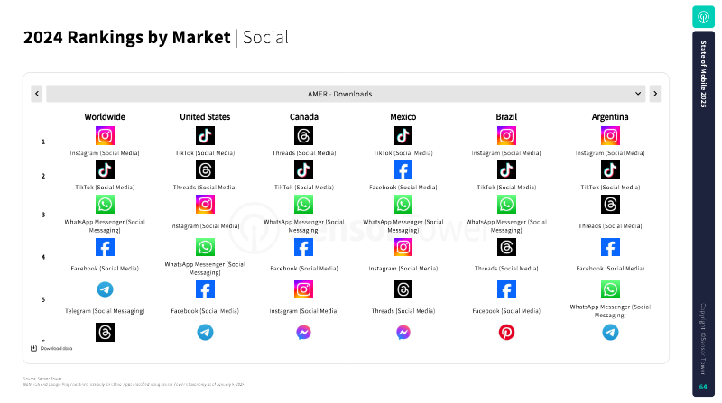Click Sensor Tower logo icon top right
722x403 pixels.
point(703,17)
